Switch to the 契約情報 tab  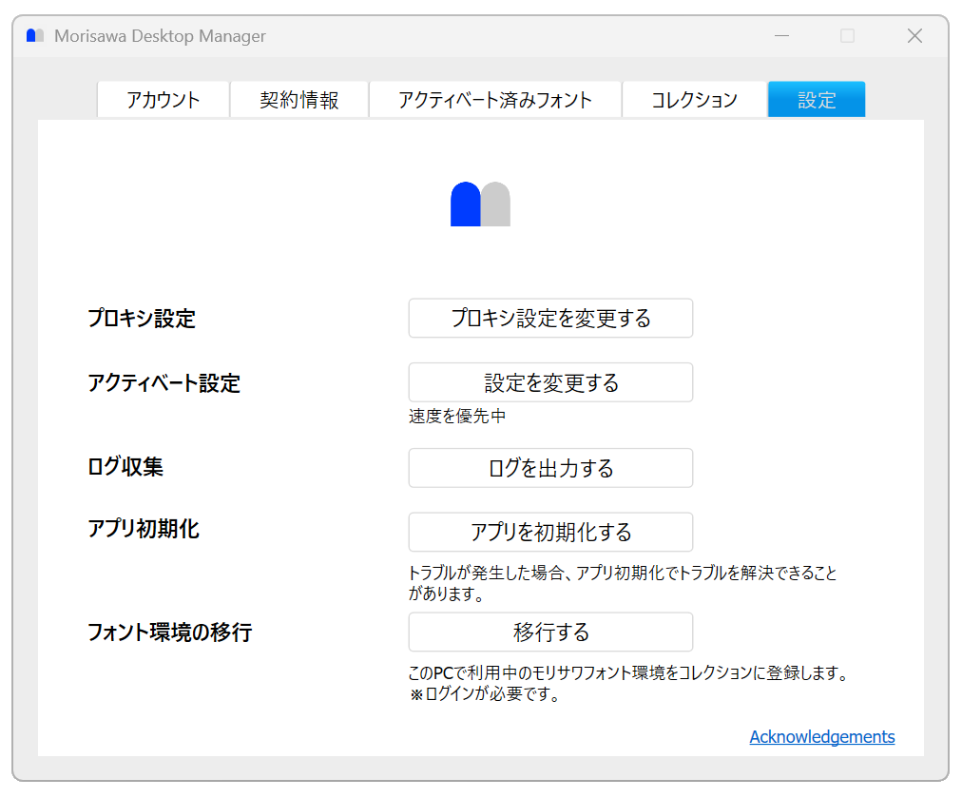click(x=298, y=100)
